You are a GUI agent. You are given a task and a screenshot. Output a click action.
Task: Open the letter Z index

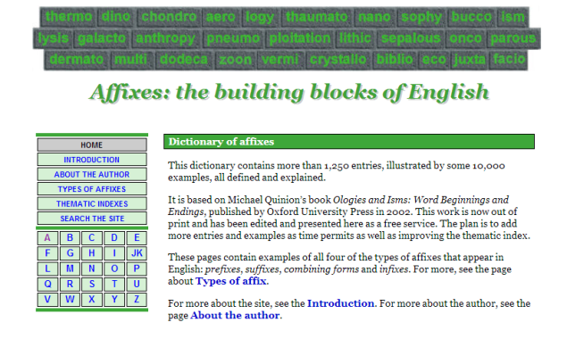point(137,299)
